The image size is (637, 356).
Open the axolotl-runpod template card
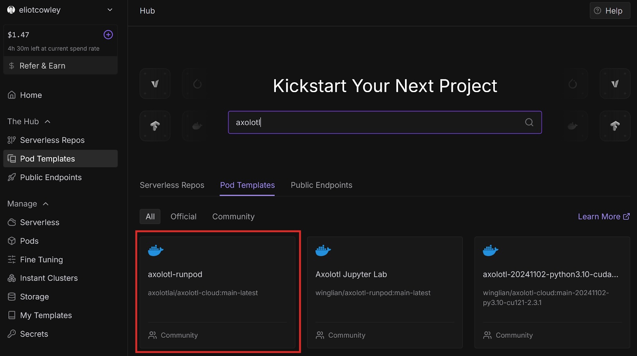click(217, 292)
